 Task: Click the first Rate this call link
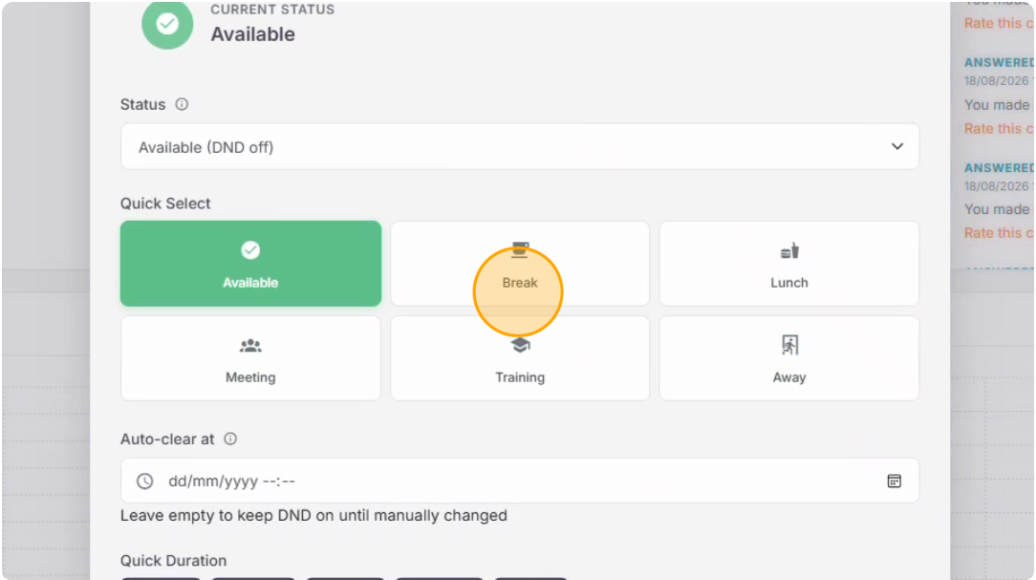998,23
